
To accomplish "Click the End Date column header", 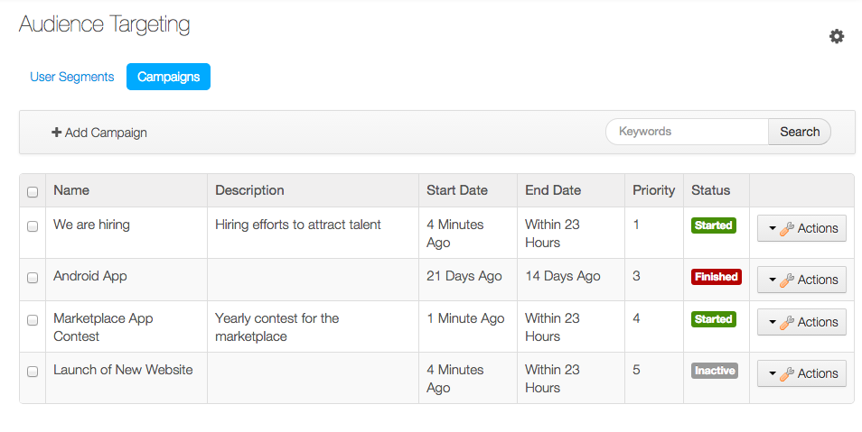I will (x=553, y=190).
